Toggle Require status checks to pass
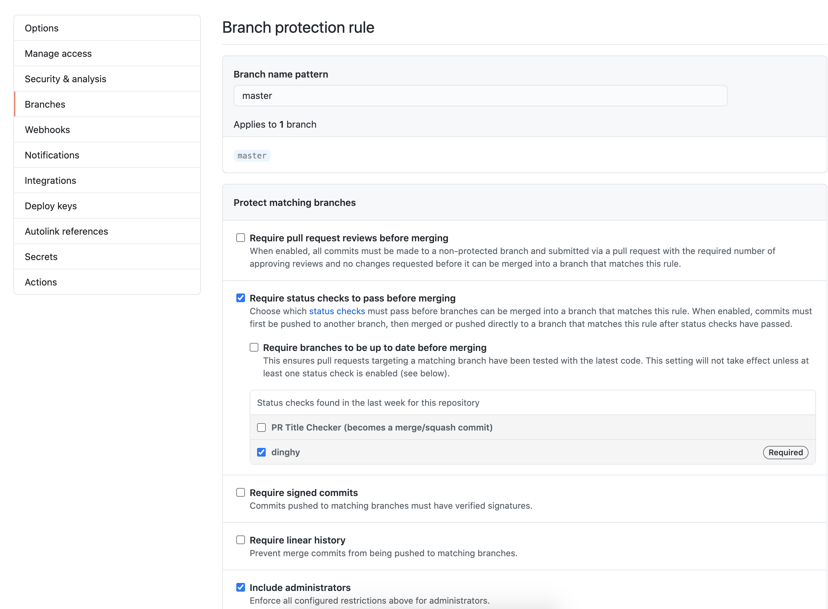828x609 pixels. point(241,297)
